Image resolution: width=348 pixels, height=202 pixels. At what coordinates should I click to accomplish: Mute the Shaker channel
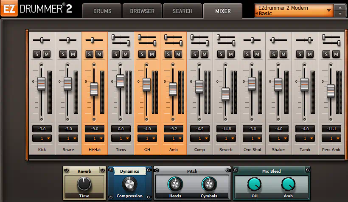tap(283, 54)
